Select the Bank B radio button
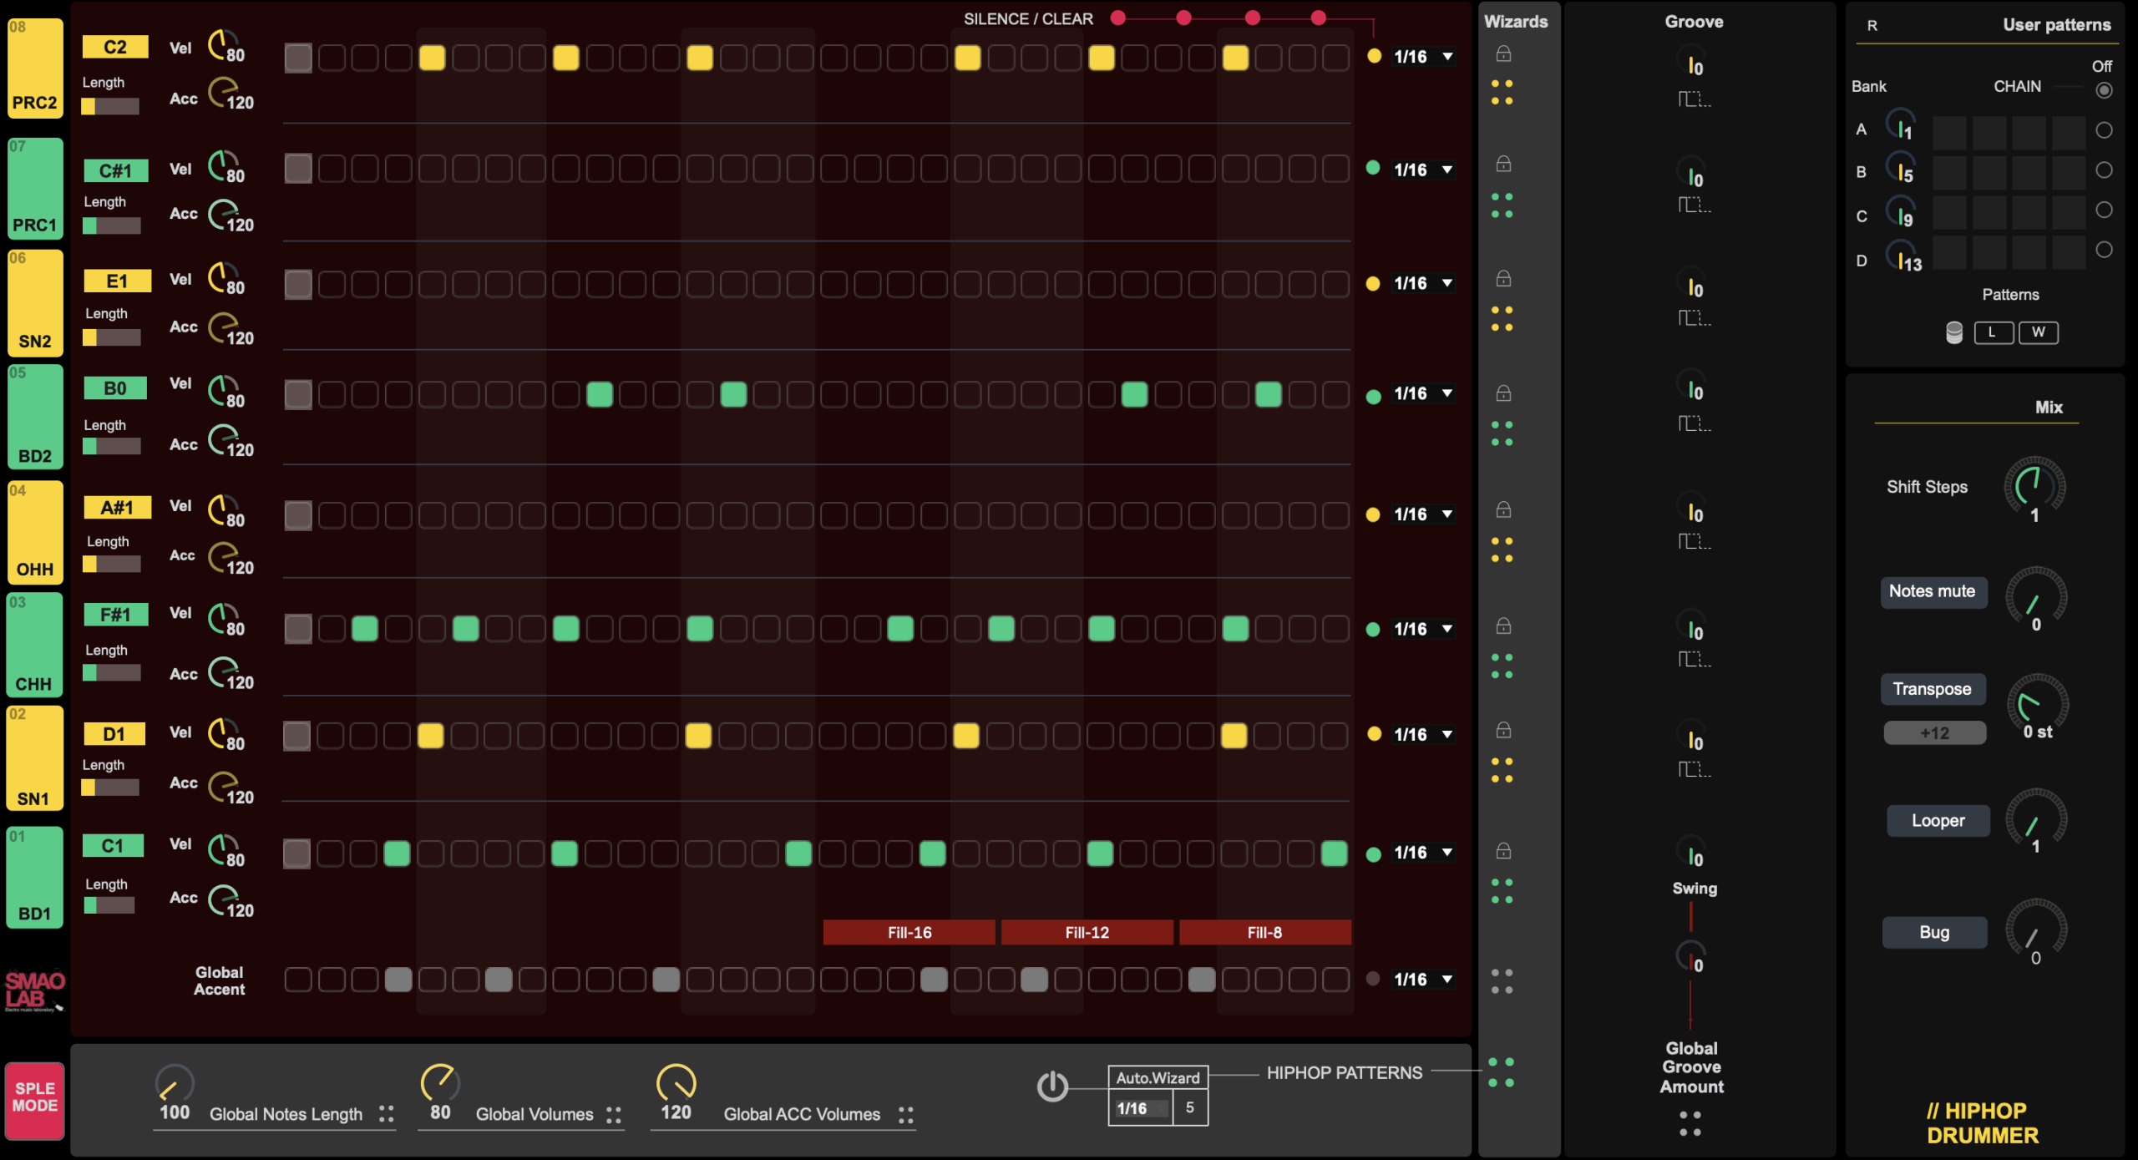Image resolution: width=2138 pixels, height=1160 pixels. click(x=2104, y=170)
